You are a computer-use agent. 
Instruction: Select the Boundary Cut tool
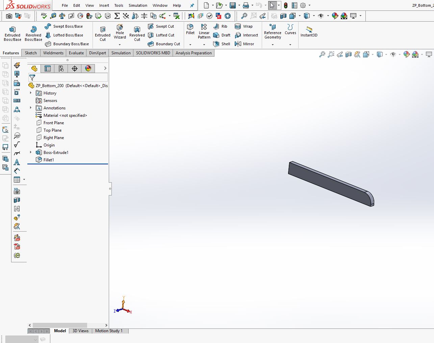[x=164, y=44]
